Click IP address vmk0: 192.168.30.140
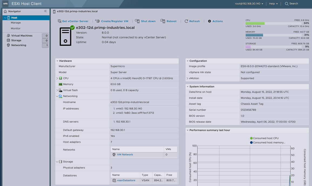The image size is (312, 186). point(129,109)
